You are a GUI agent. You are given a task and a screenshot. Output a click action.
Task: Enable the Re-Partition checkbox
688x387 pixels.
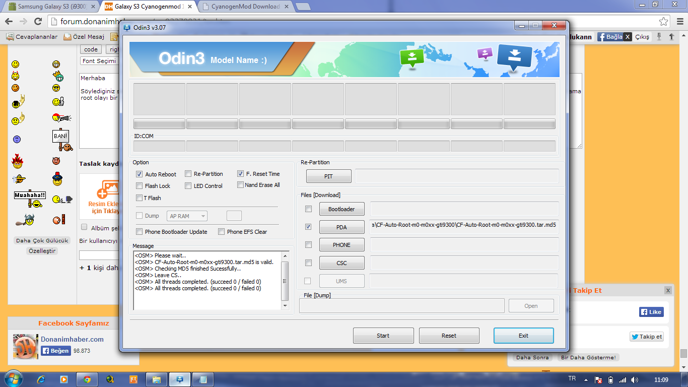coord(188,174)
